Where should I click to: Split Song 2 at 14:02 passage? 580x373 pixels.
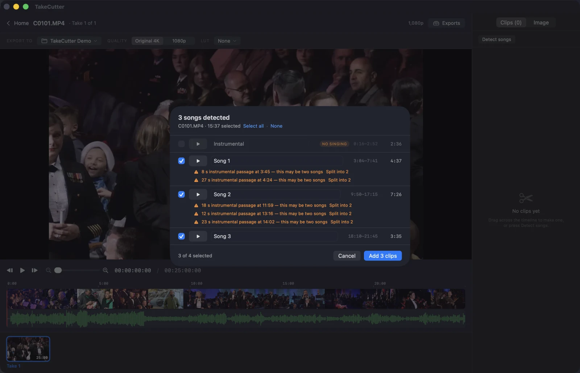coord(341,222)
